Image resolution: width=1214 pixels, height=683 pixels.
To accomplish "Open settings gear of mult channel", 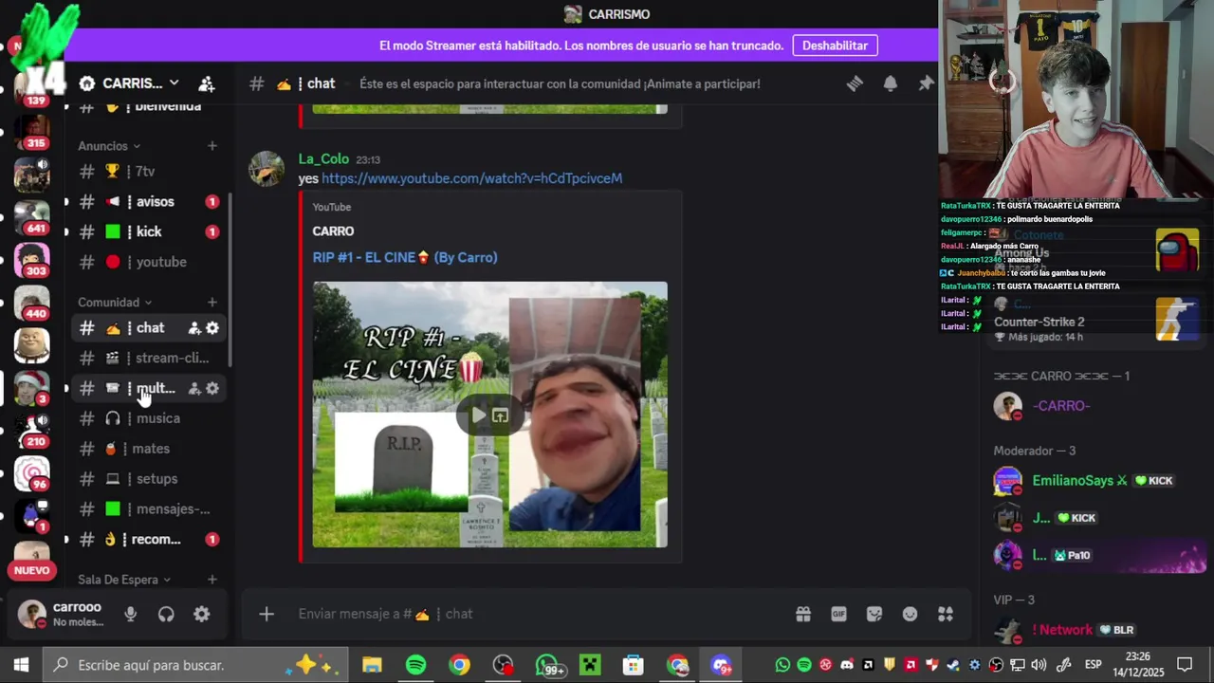I will point(212,388).
